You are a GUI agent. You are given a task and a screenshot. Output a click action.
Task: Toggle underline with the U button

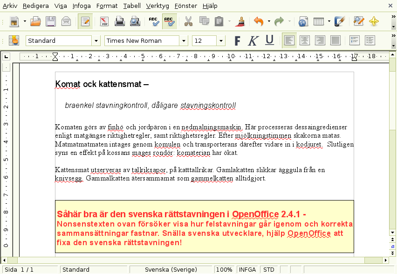[x=269, y=40]
